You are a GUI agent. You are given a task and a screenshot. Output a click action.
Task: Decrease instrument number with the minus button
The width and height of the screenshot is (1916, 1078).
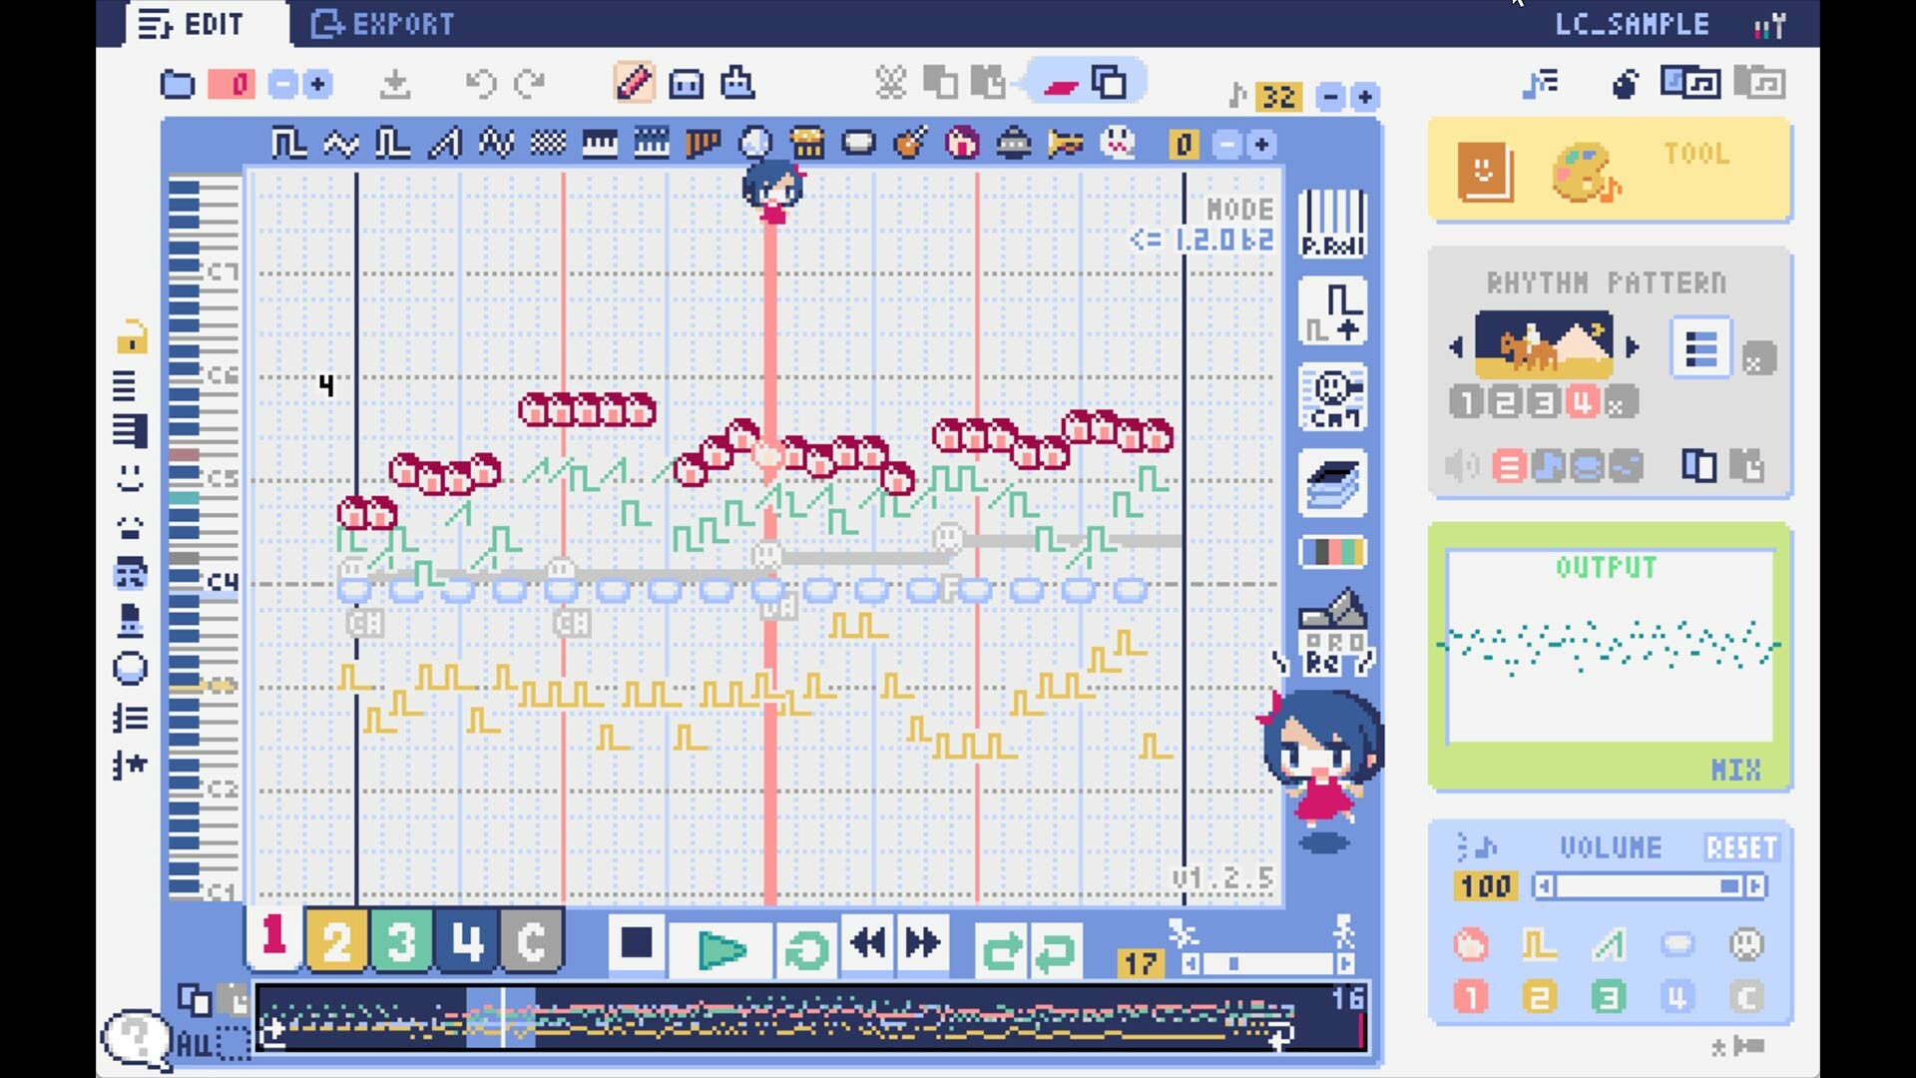[1224, 144]
